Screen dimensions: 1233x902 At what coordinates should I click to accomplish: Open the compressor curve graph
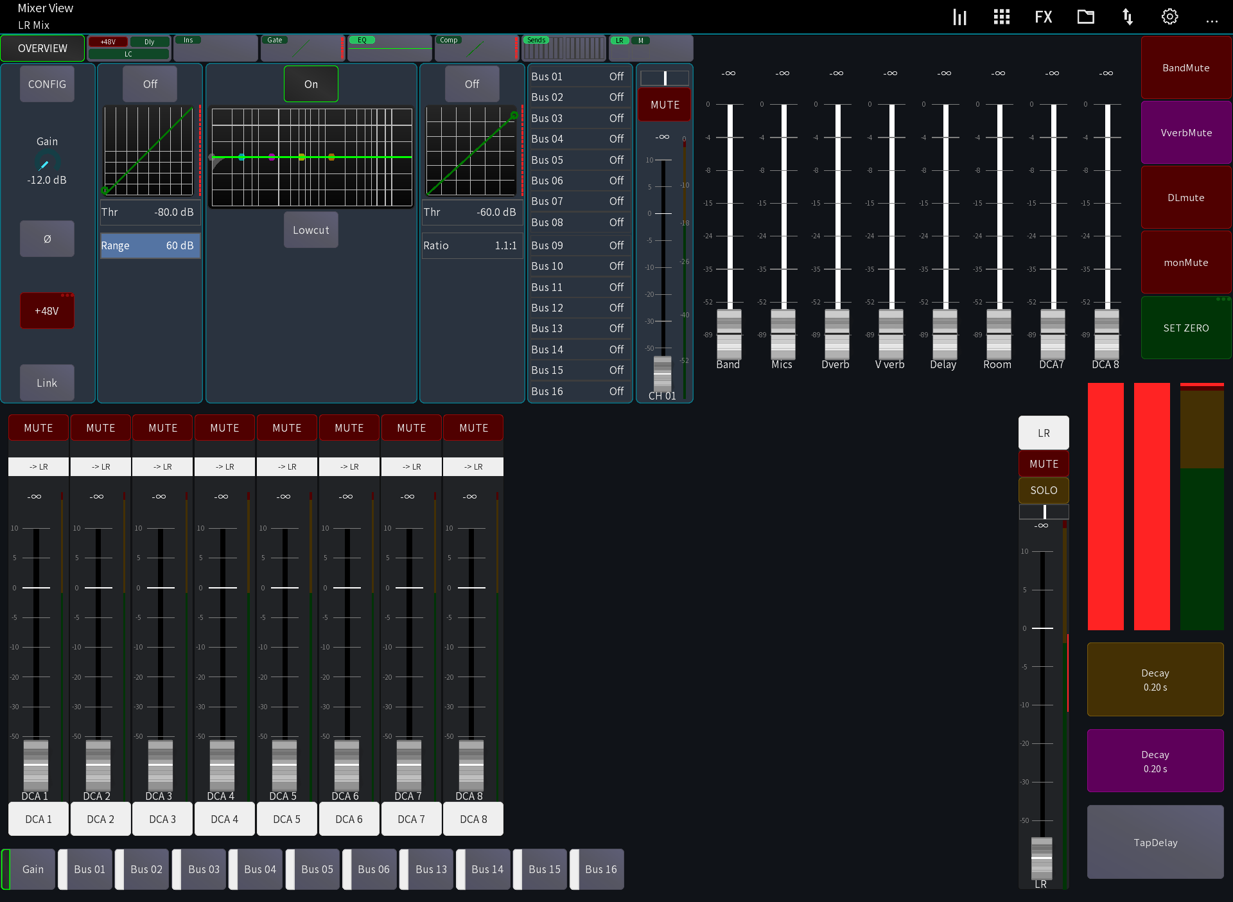472,150
